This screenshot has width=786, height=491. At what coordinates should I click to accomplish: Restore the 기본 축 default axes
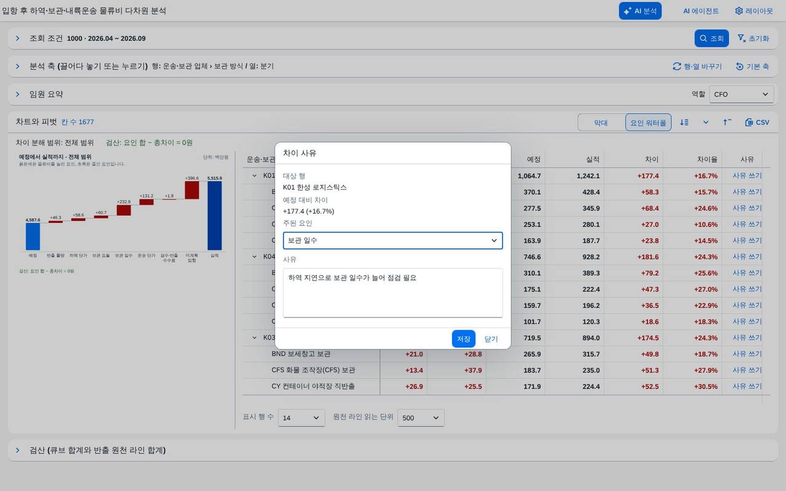point(752,66)
